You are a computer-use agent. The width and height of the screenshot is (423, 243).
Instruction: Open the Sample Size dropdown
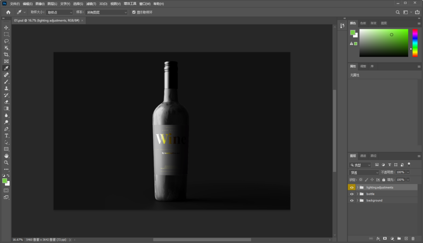59,12
